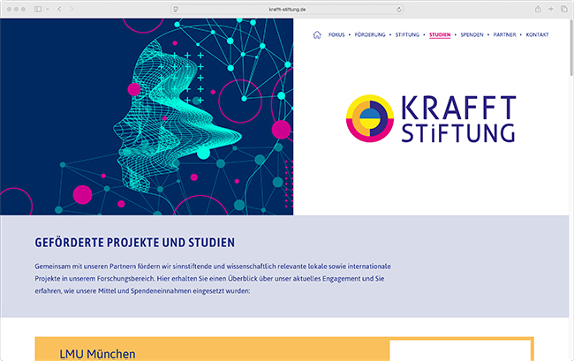Click the page icon in the address bar
The image size is (574, 361).
point(176,10)
